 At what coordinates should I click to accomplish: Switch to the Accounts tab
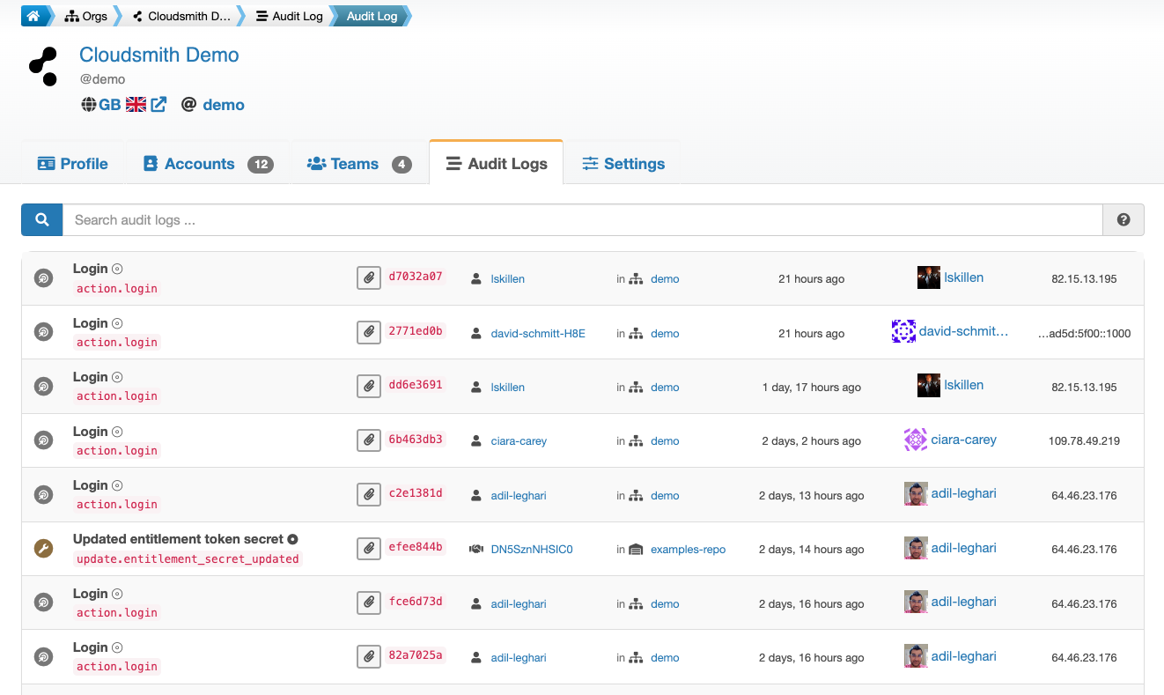[x=208, y=164]
